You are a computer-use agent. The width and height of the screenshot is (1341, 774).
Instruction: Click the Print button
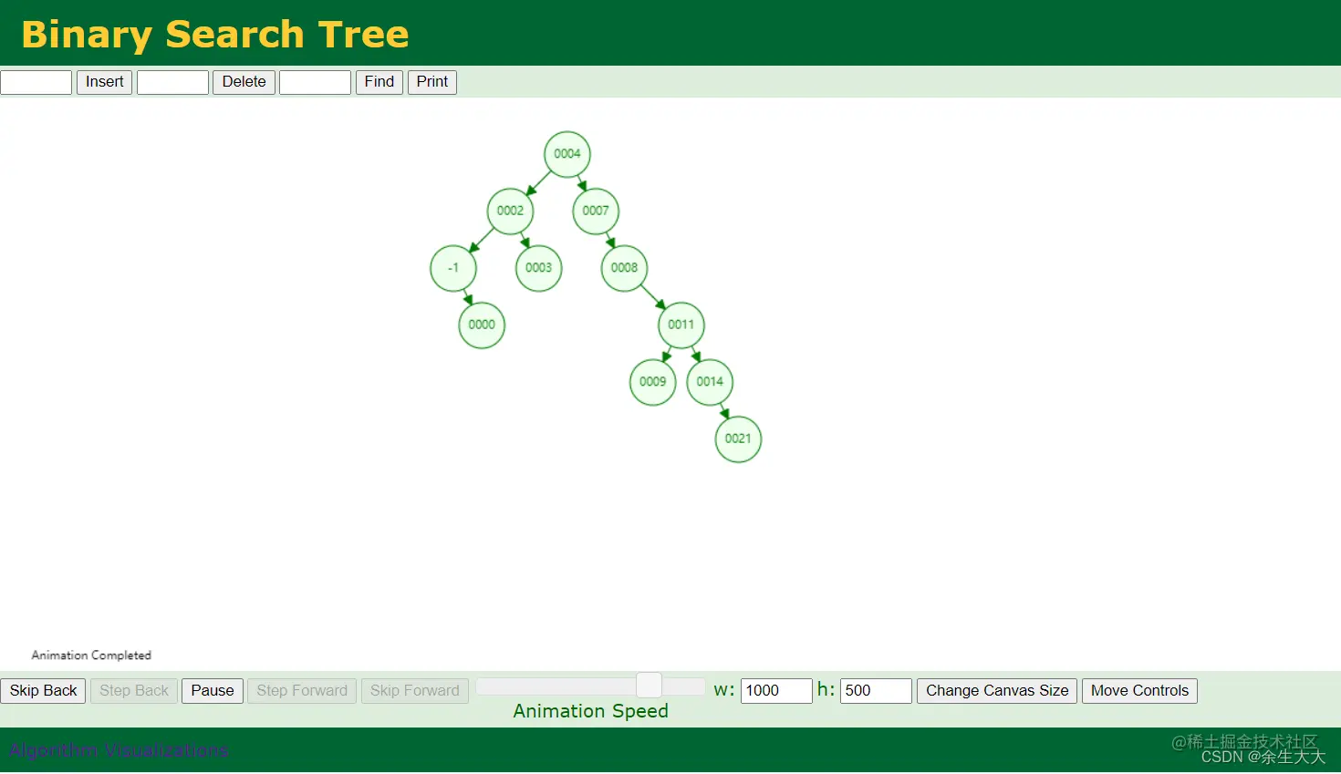432,82
